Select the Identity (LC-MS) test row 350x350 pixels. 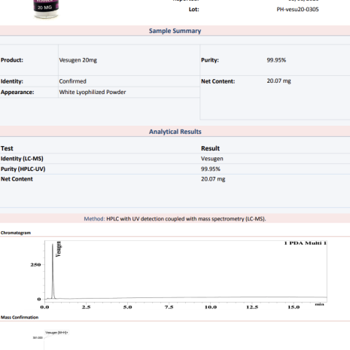pyautogui.click(x=175, y=159)
